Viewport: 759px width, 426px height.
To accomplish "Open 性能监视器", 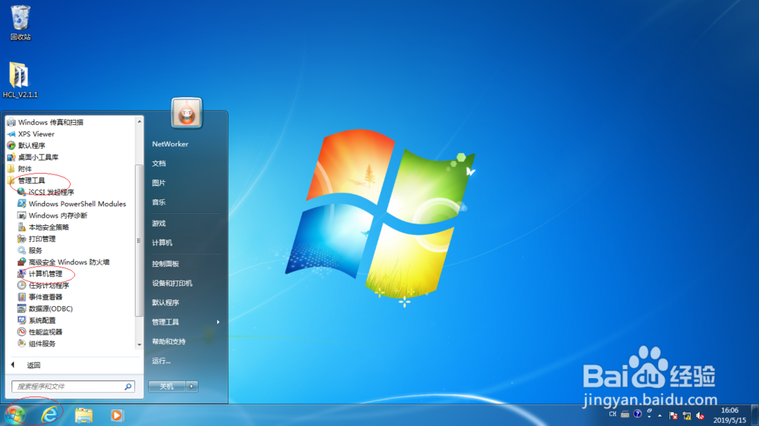I will [x=39, y=332].
